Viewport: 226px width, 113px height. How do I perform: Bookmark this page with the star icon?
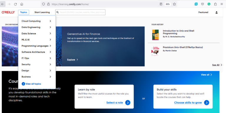[175, 4]
